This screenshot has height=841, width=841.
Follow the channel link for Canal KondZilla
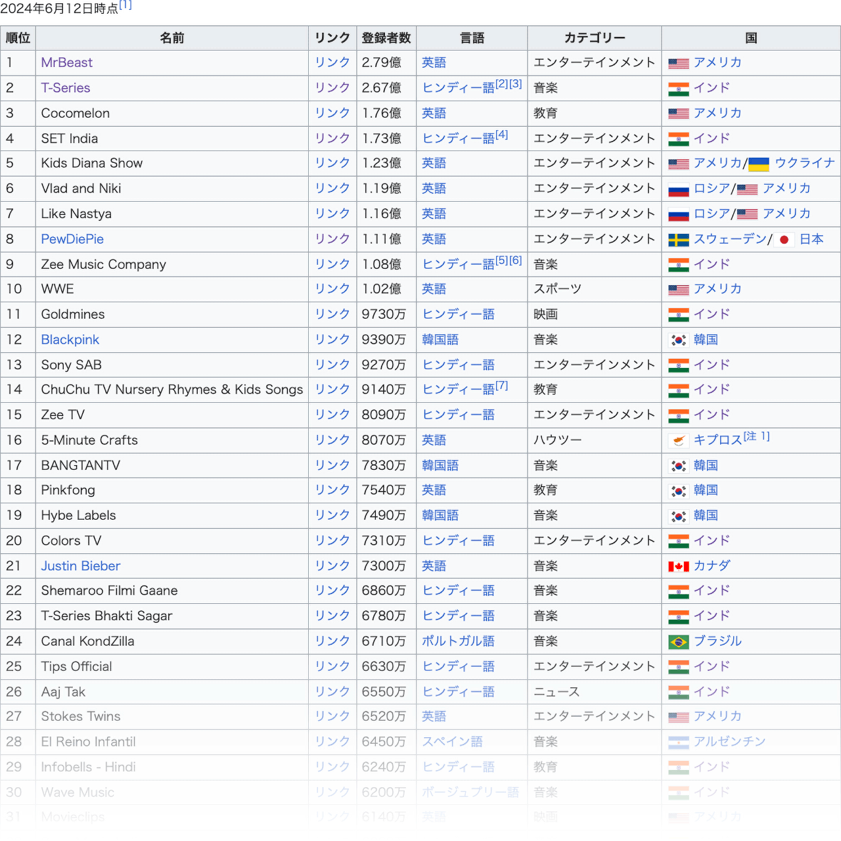(332, 641)
